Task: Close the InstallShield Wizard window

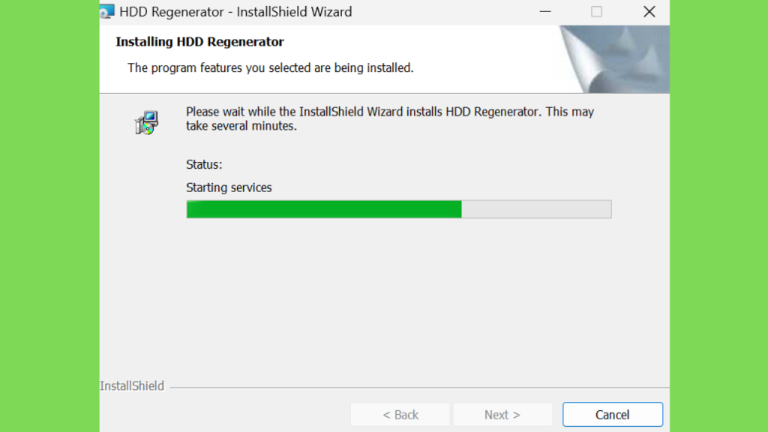Action: tap(649, 11)
